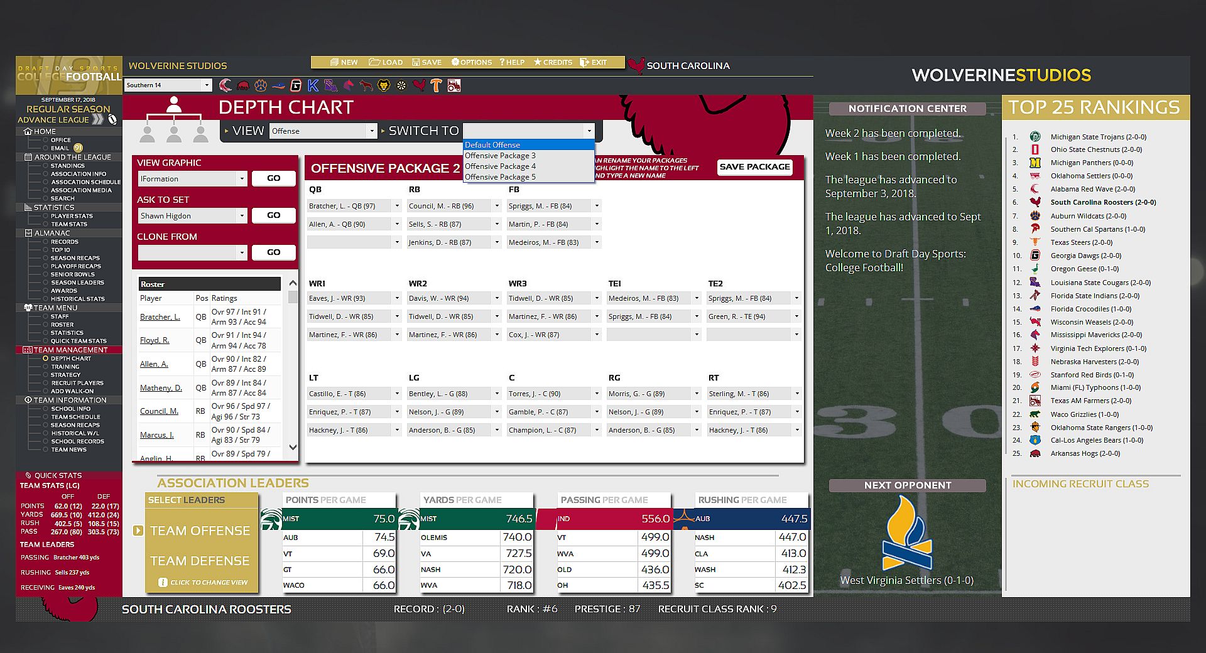Image resolution: width=1206 pixels, height=653 pixels.
Task: Click the Auburn paw logo in team bar
Action: [x=261, y=85]
